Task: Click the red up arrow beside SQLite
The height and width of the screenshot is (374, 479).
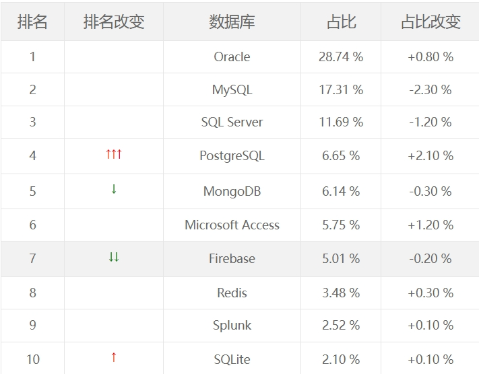Action: [114, 357]
